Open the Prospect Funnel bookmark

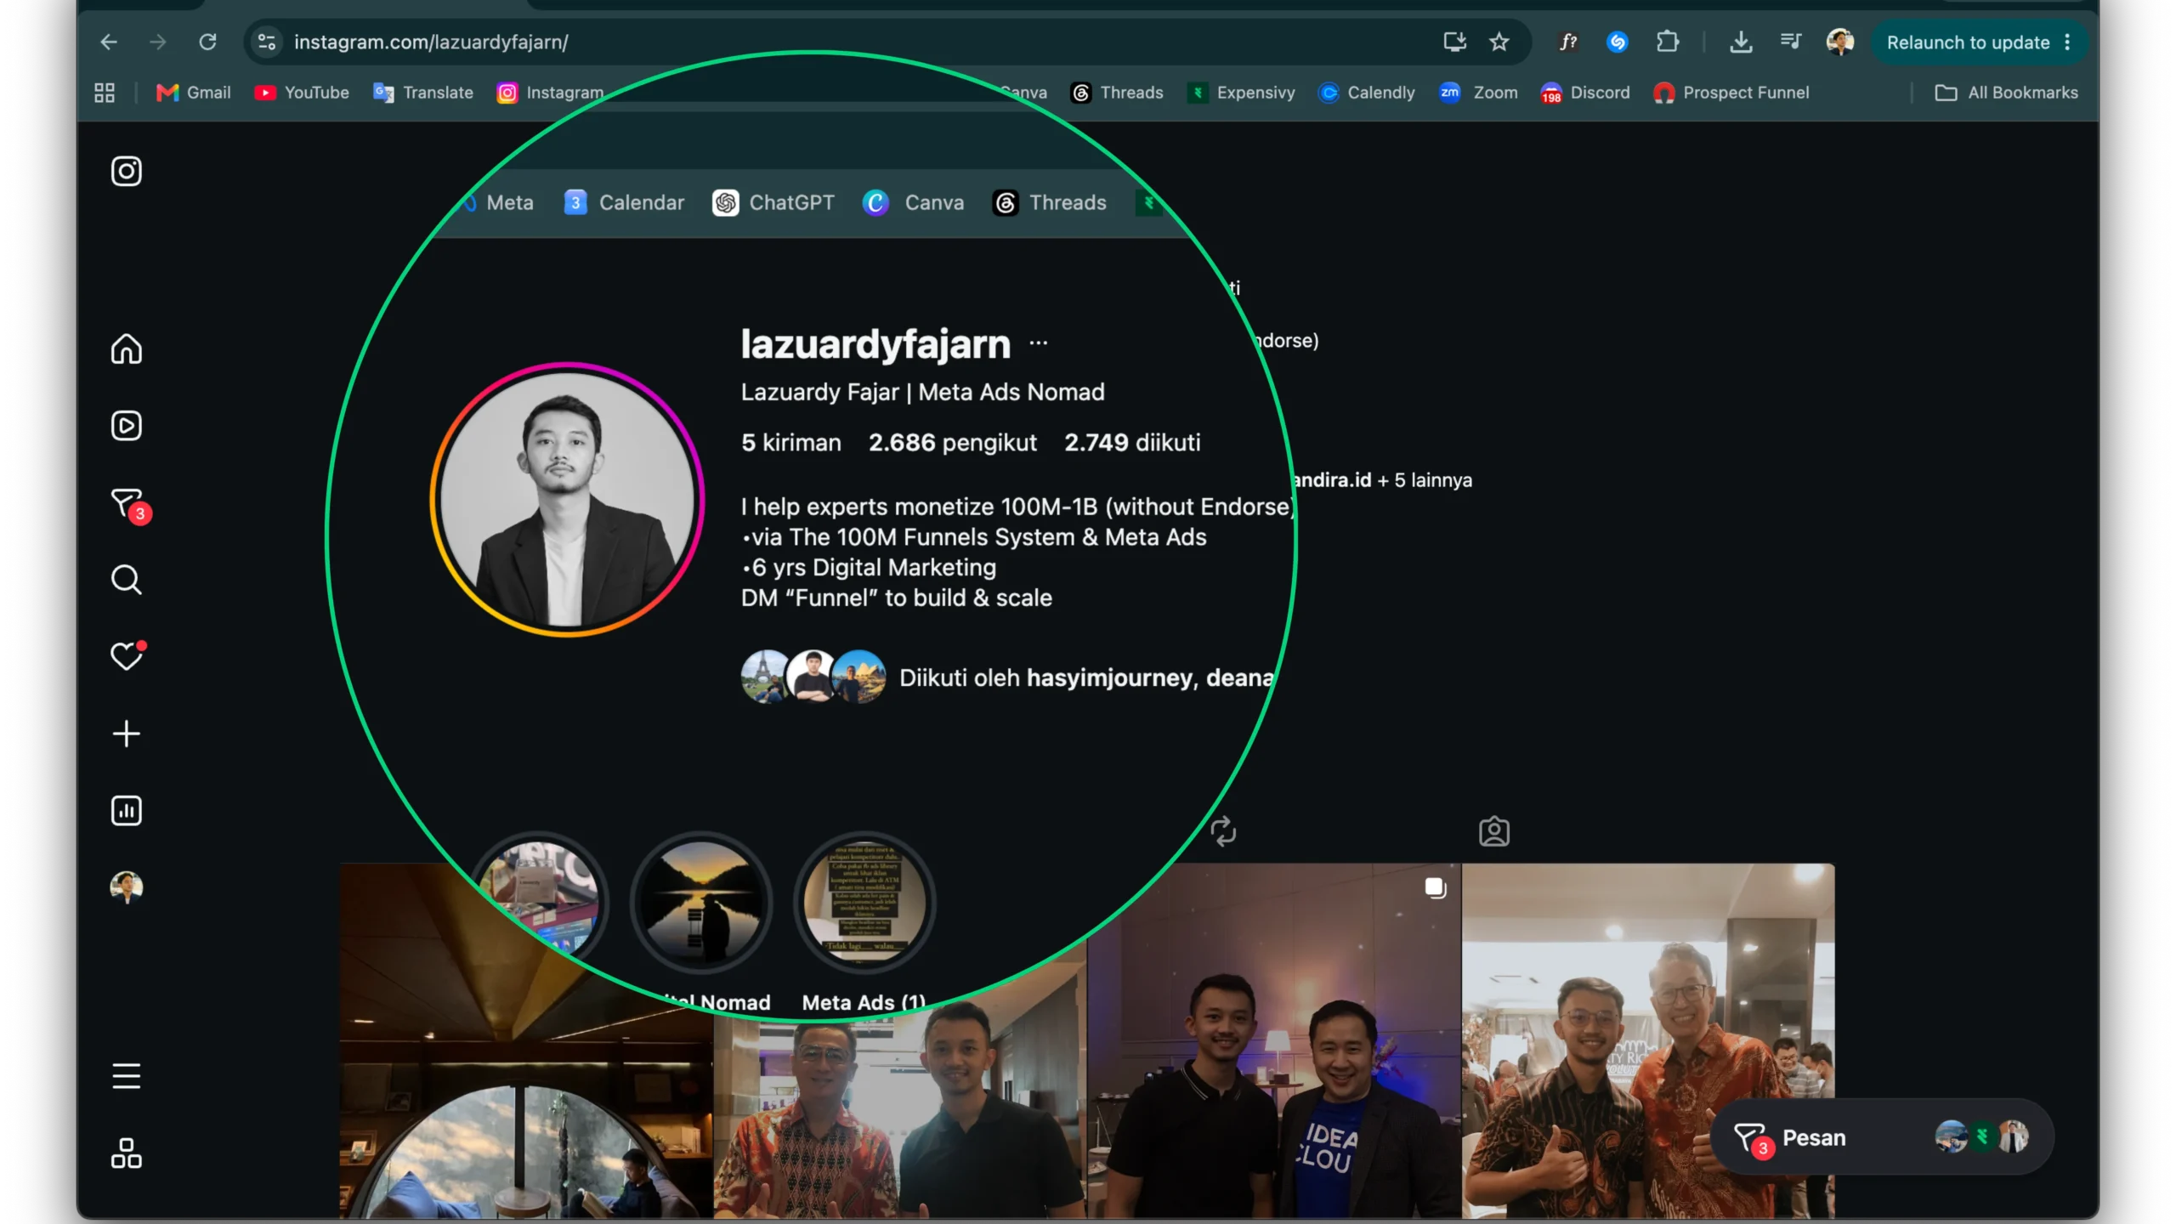[1731, 93]
